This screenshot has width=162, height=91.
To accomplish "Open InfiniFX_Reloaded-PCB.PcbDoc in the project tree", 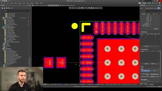I will [13, 36].
